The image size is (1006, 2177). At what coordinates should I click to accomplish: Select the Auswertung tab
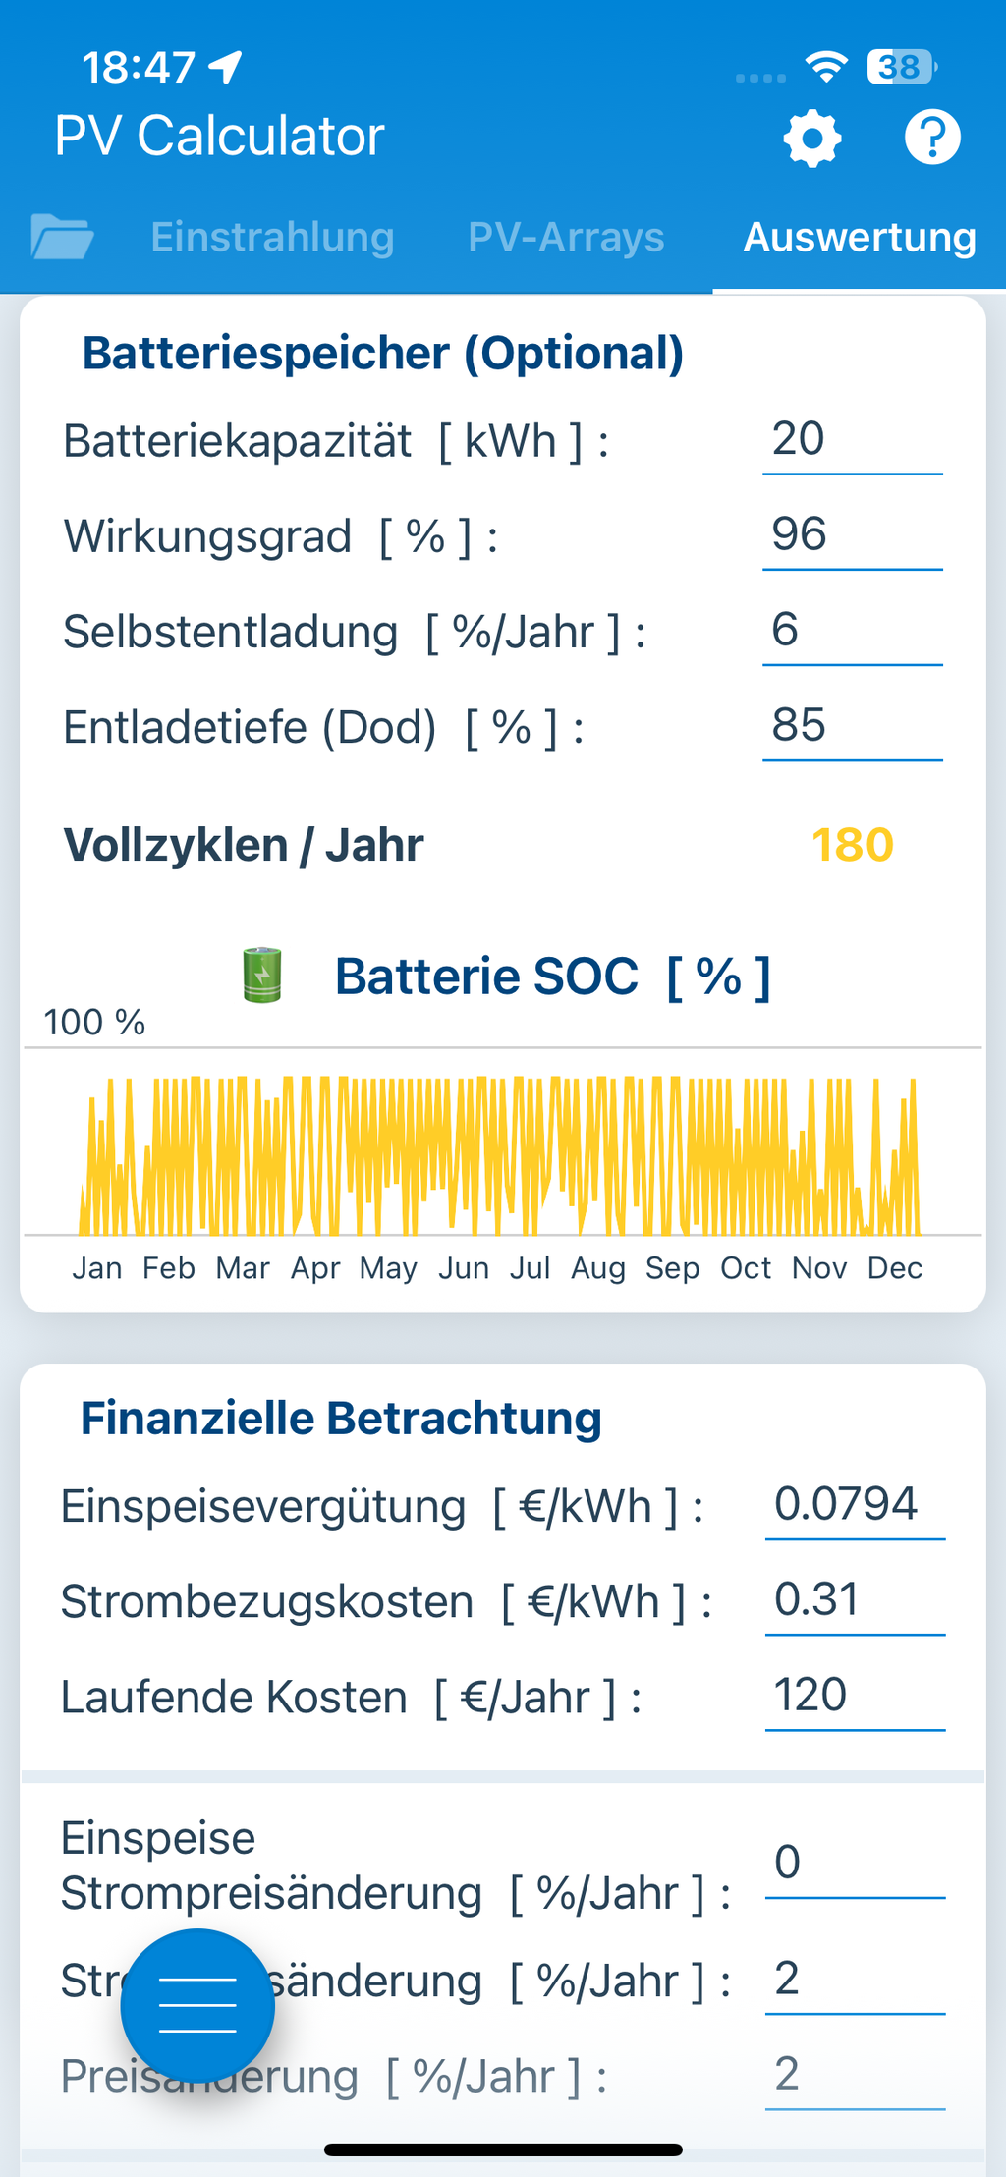click(x=860, y=237)
